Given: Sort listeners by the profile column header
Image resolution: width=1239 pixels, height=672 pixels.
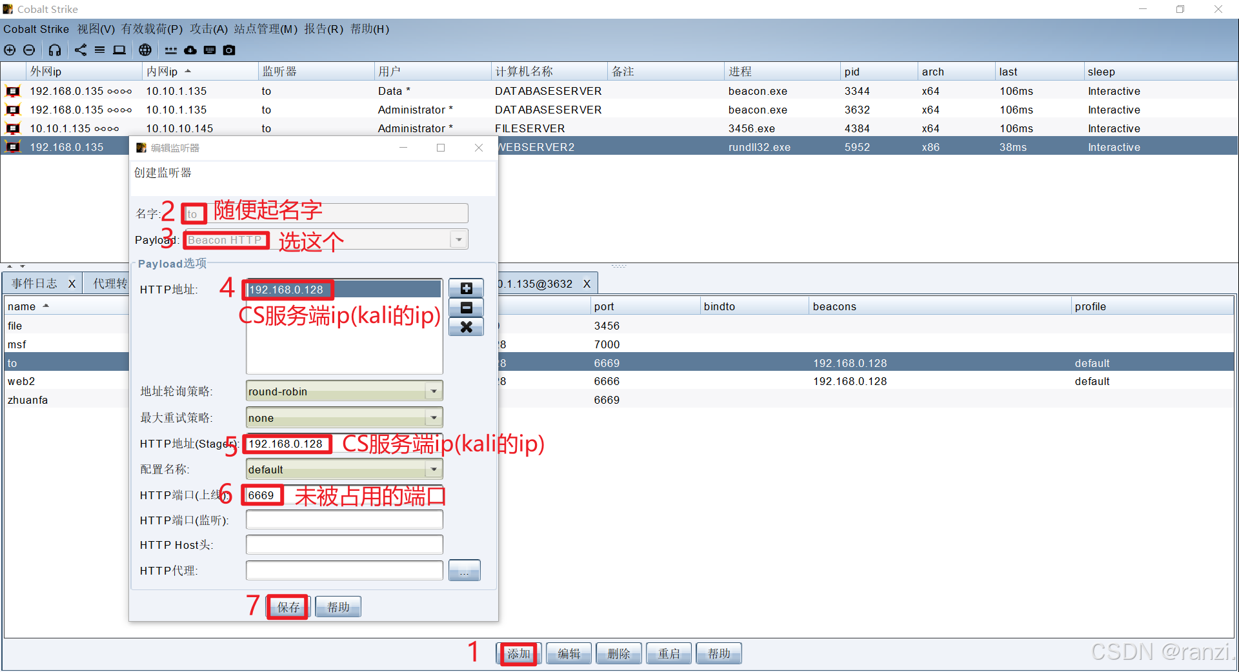Looking at the screenshot, I should [x=1152, y=306].
